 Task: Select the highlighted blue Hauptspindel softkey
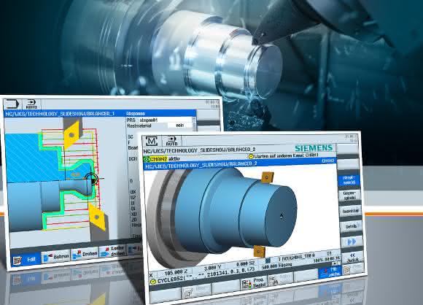[x=349, y=180]
